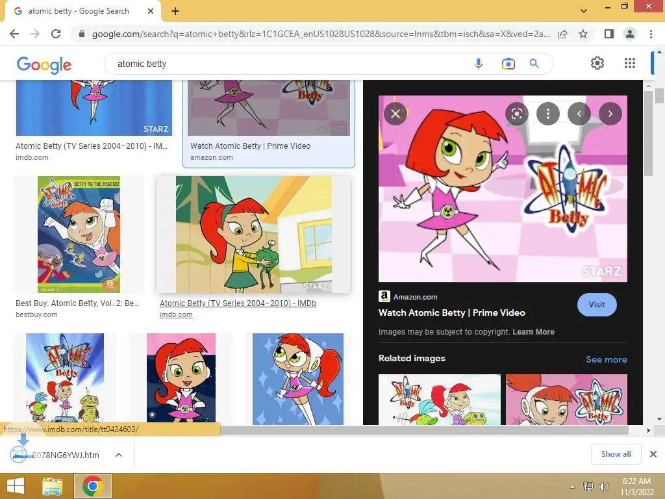Close the atomic betty tab
Screen dimensions: 665x499
tap(151, 11)
